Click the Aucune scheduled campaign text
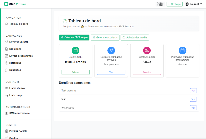Viewport: 206px width, 139px height. (x=183, y=64)
